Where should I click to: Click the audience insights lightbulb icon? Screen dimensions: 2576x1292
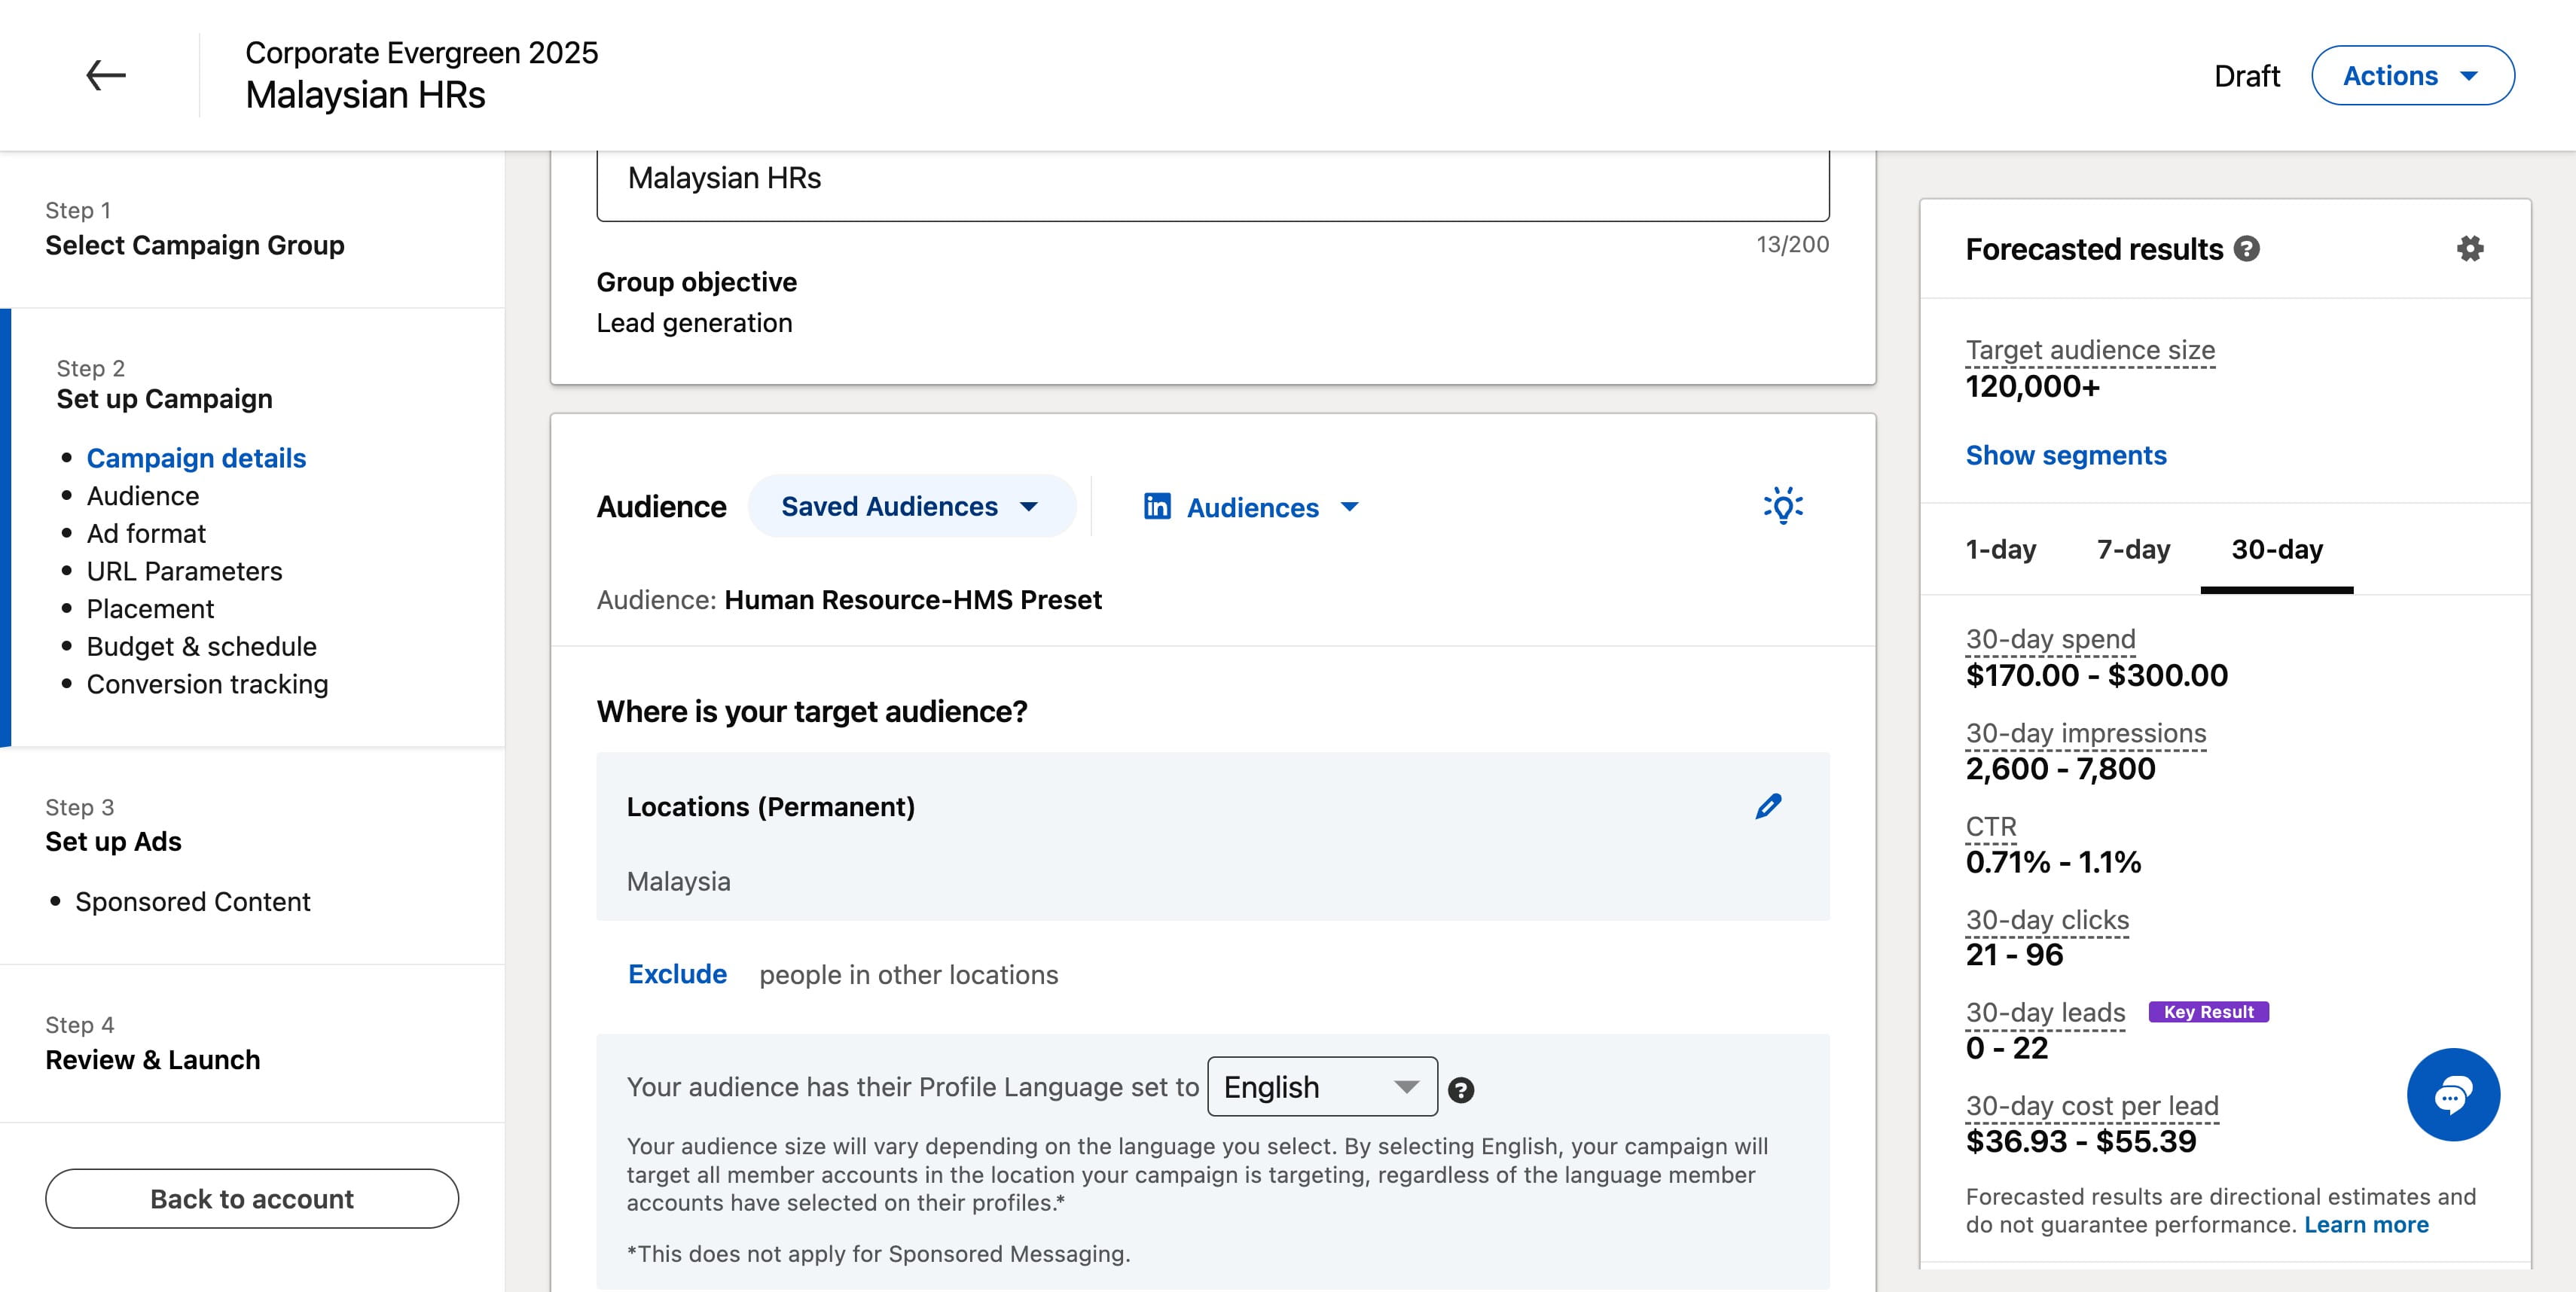point(1783,506)
